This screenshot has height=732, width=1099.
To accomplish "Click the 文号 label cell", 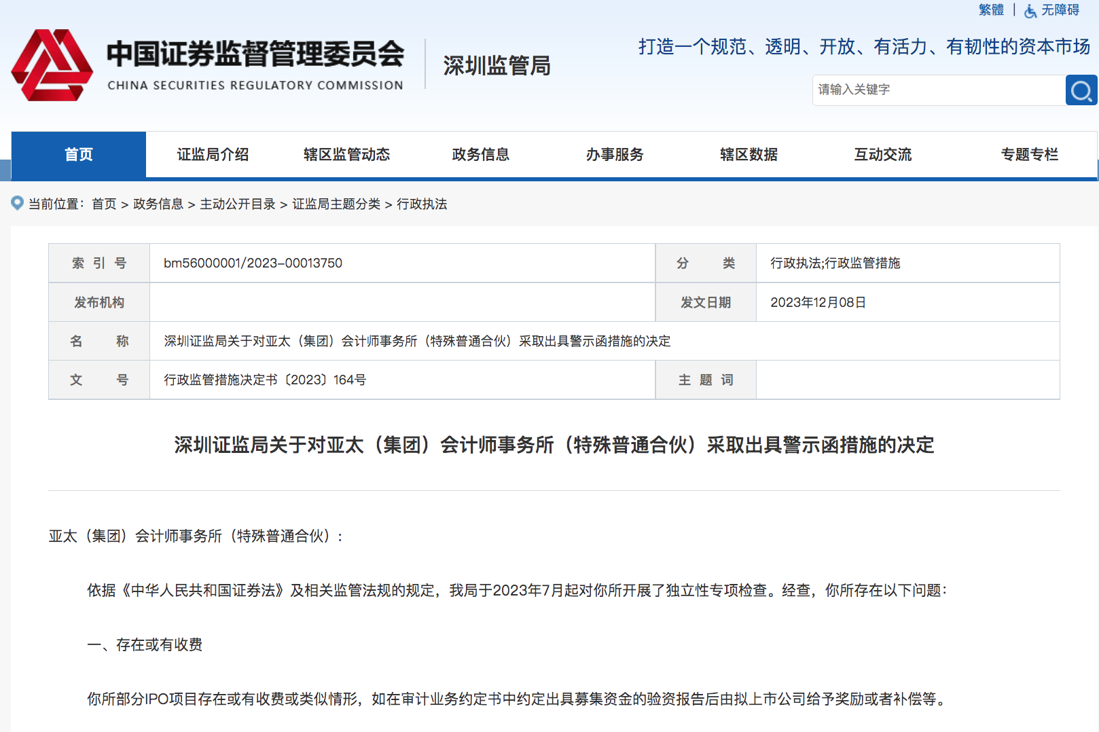I will (x=99, y=380).
